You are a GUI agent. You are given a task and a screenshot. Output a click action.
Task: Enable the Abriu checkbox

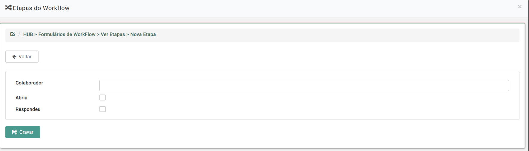point(102,97)
